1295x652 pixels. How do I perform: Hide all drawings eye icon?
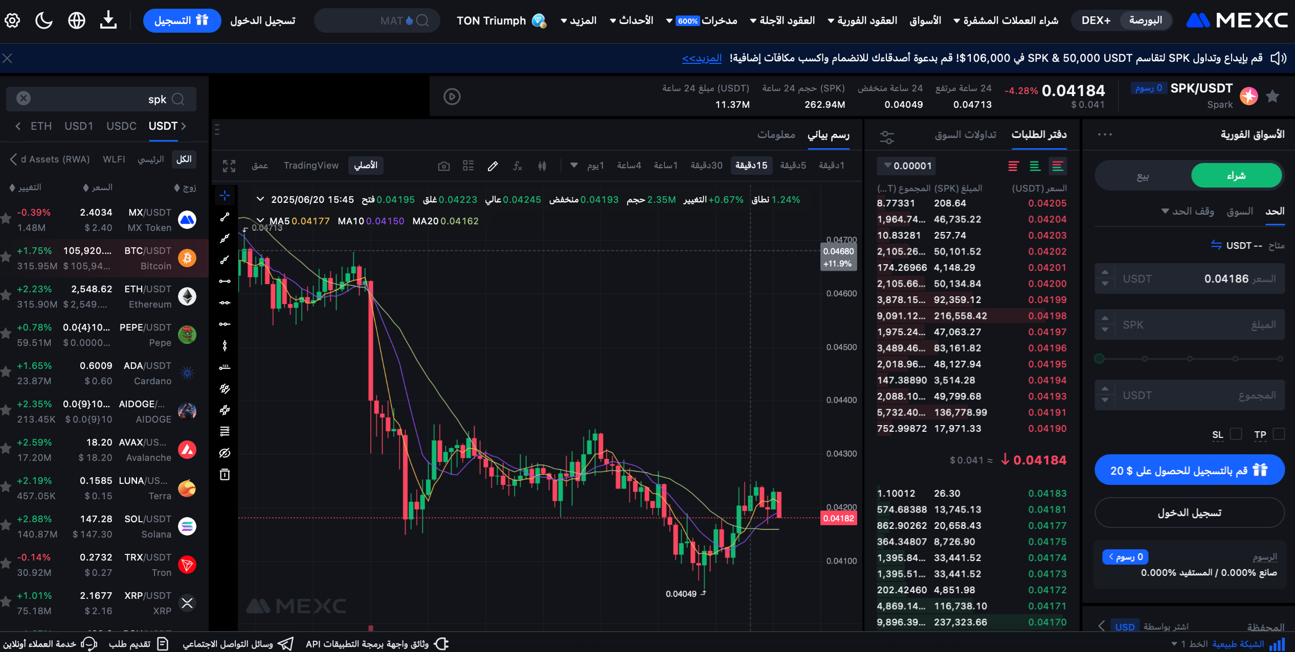tap(225, 453)
